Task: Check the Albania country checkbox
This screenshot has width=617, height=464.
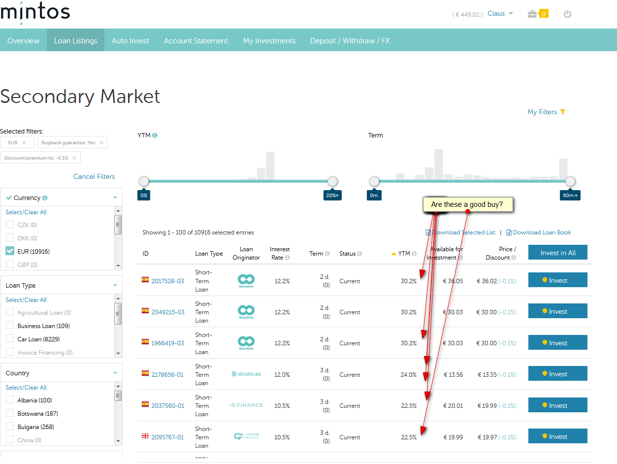Action: click(10, 400)
